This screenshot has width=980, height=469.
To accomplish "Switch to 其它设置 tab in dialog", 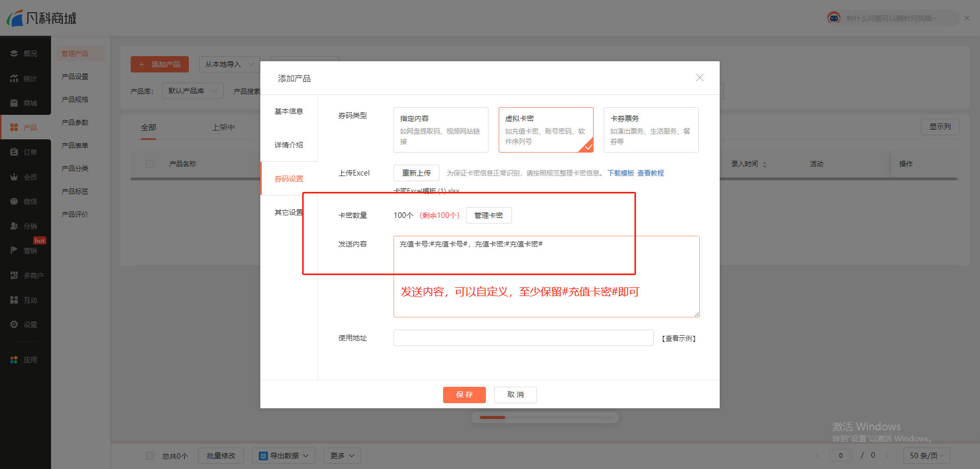I will click(289, 212).
